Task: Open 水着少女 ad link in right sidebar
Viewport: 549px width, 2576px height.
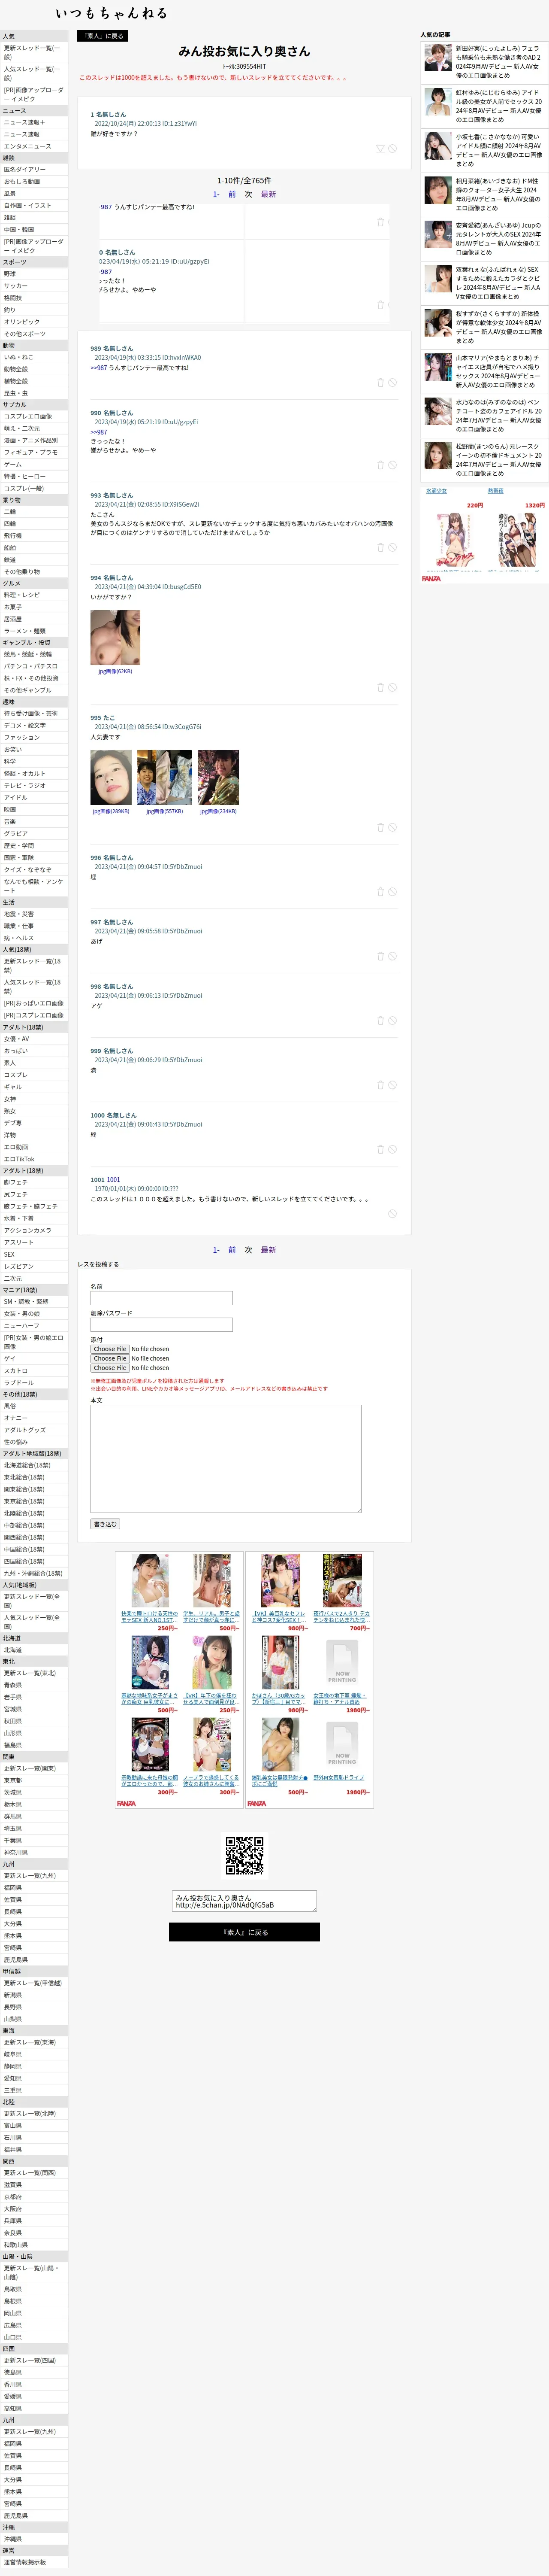Action: [x=437, y=491]
